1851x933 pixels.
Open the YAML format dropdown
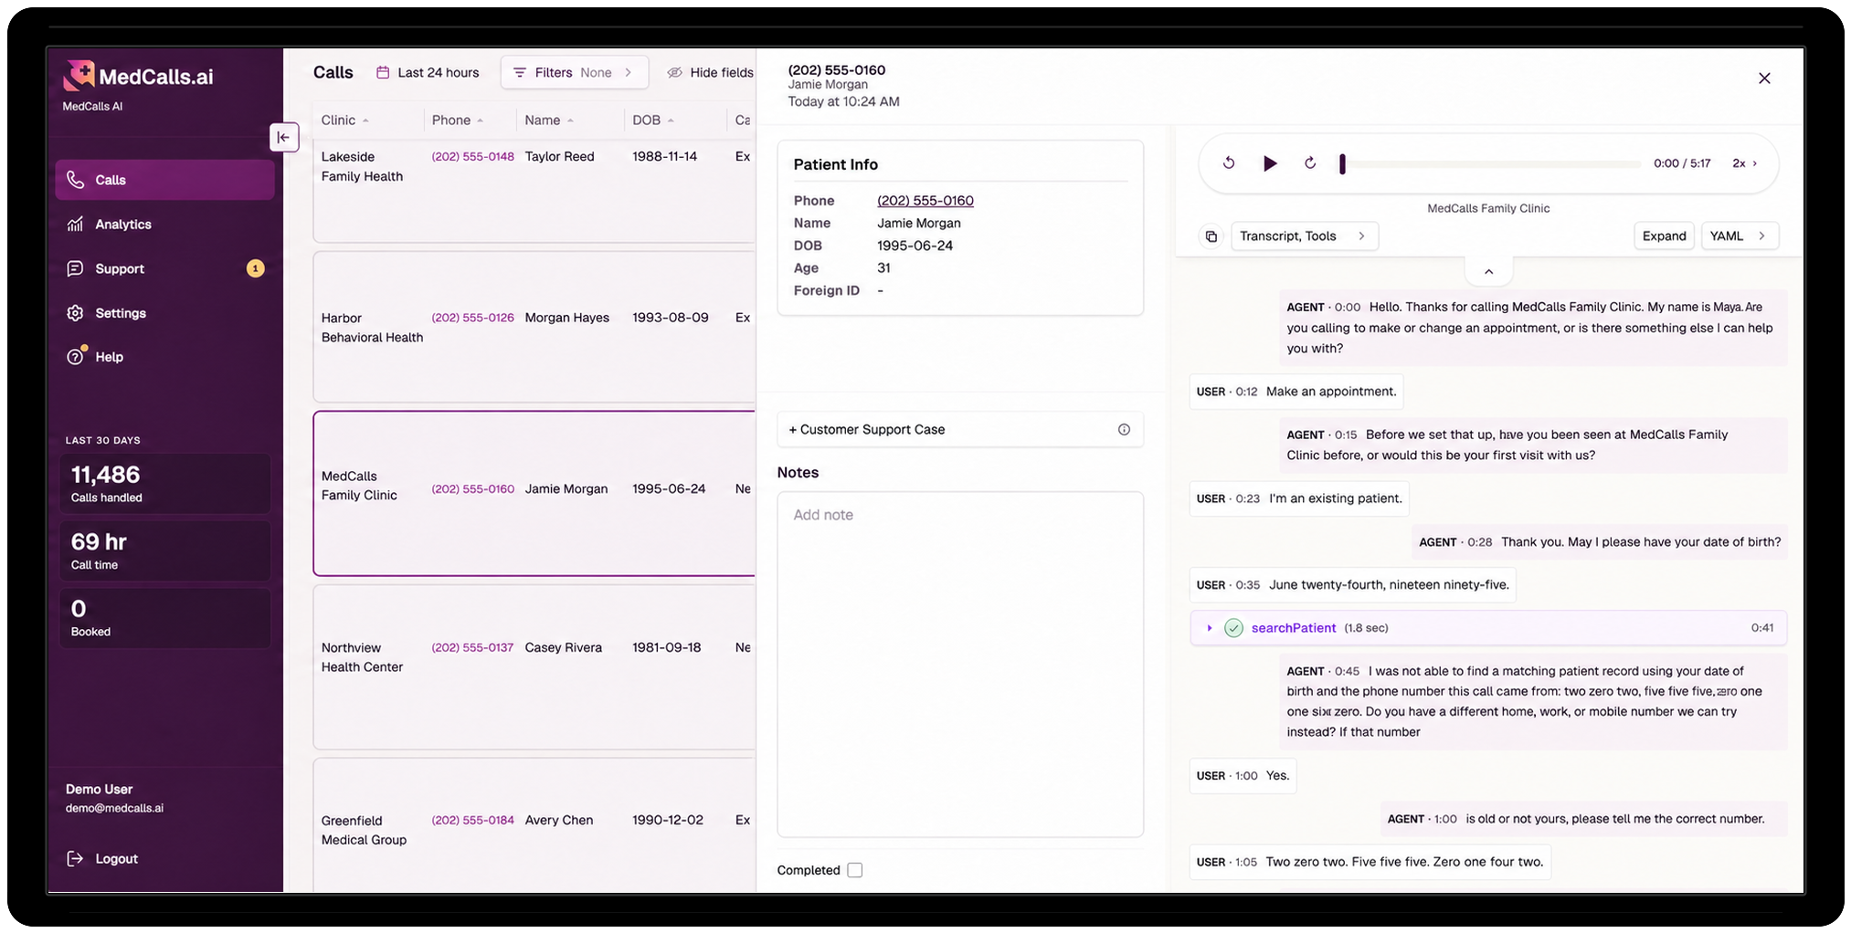click(1739, 236)
